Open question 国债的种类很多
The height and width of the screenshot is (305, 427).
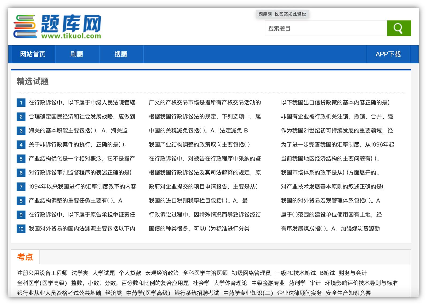click(199, 228)
